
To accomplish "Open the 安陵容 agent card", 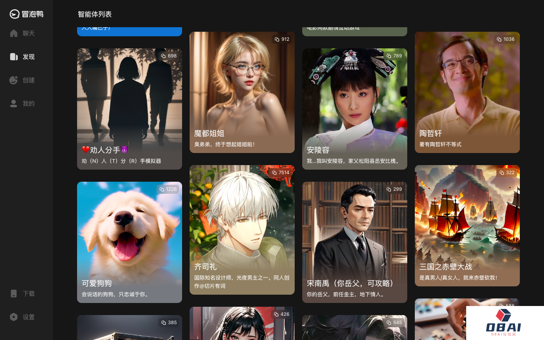I will 355,109.
